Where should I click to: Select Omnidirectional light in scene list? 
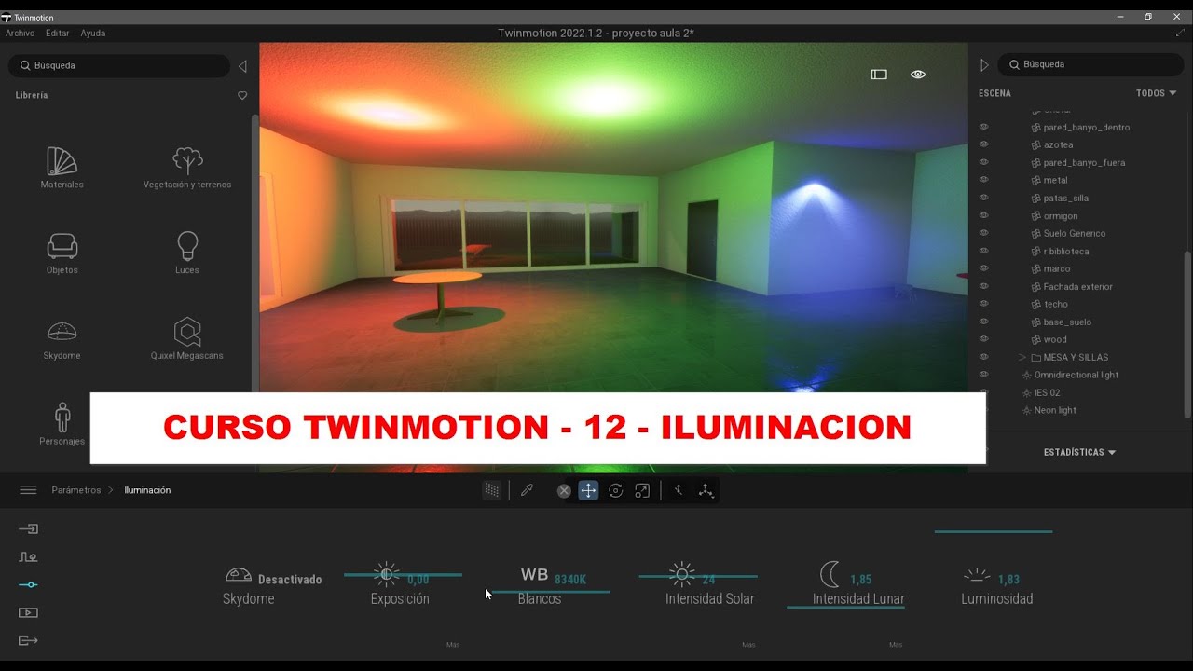pos(1076,375)
